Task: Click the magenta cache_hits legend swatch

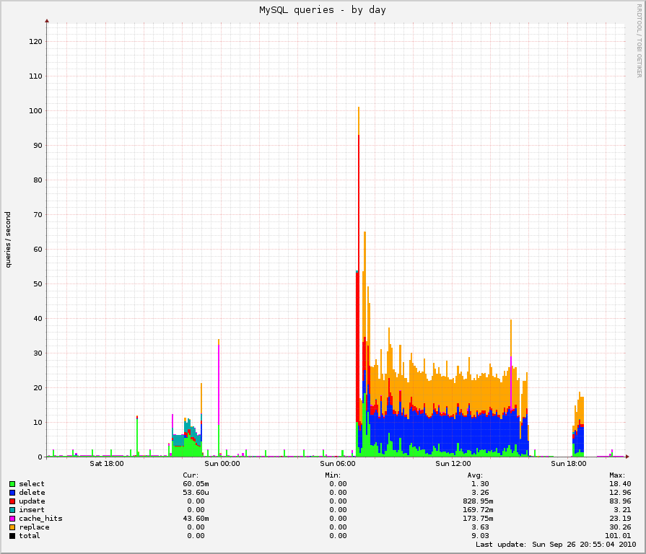Action: point(12,519)
